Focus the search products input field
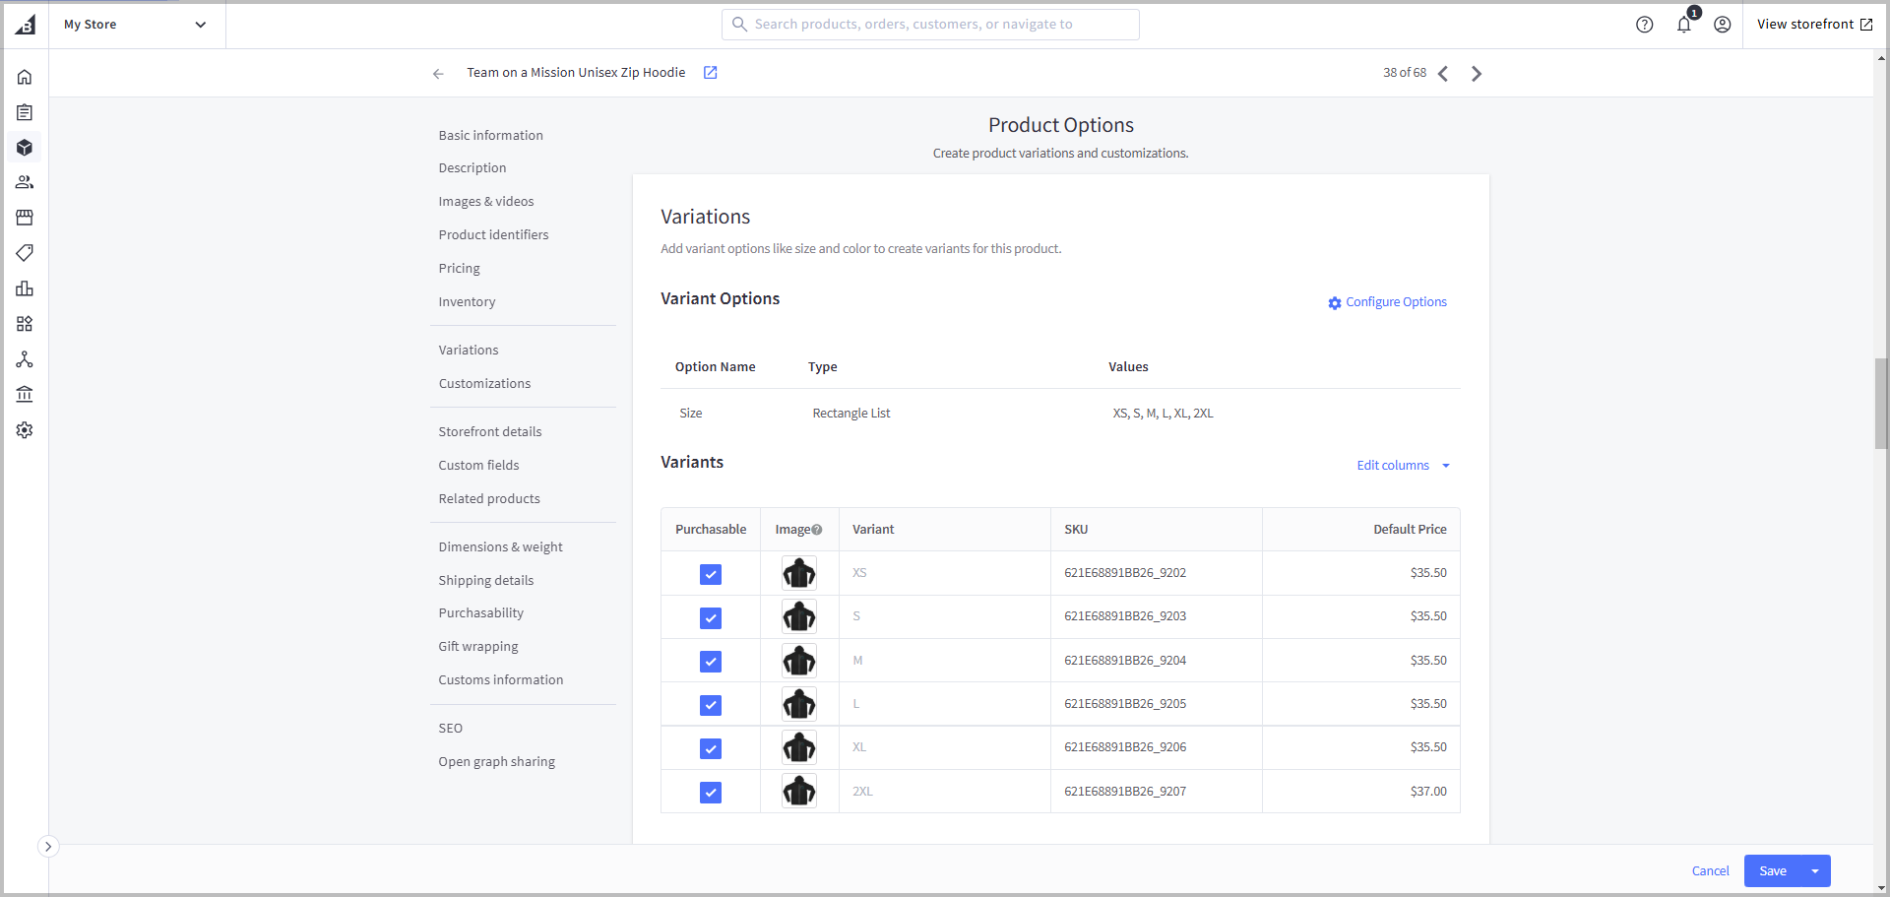 [930, 25]
